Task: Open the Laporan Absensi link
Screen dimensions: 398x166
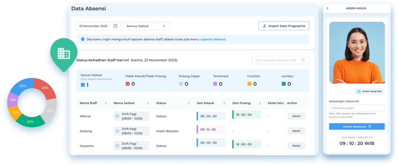Action: tap(213, 39)
